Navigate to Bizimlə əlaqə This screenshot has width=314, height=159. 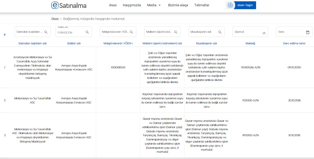[178, 5]
